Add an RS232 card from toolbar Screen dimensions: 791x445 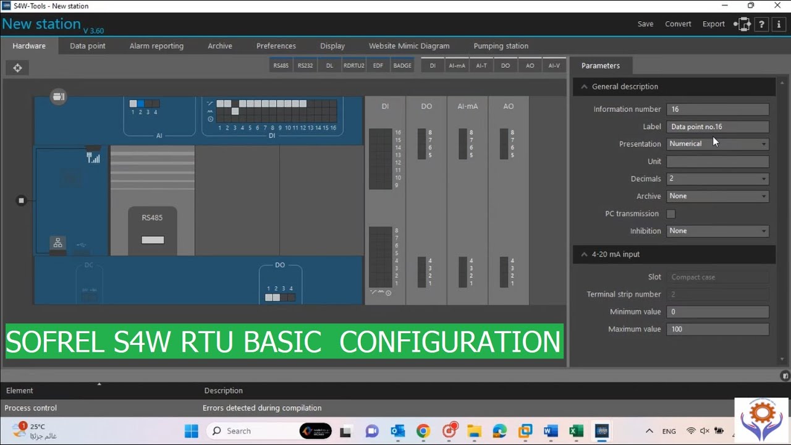(x=305, y=66)
